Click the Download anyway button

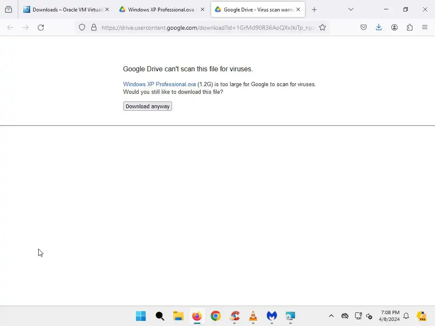coord(147,106)
